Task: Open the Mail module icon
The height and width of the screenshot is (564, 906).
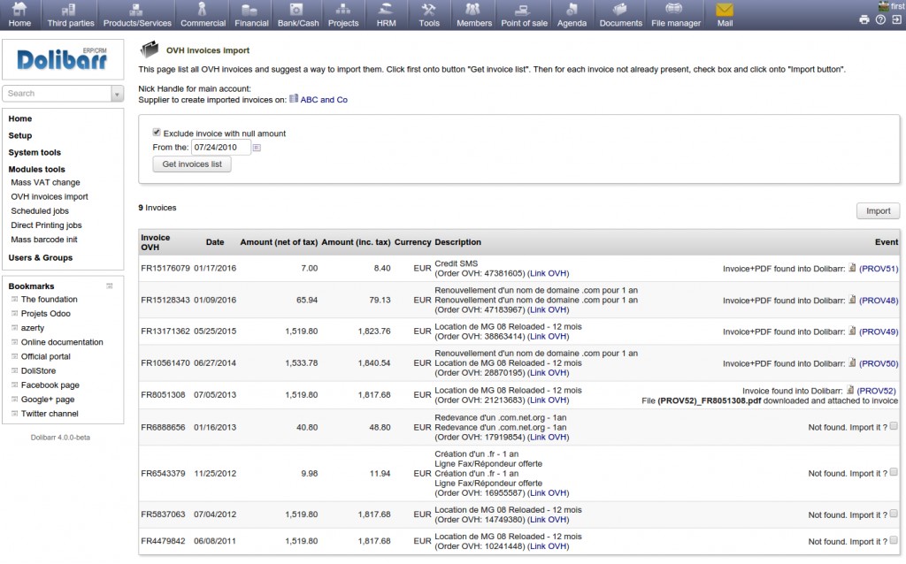Action: [725, 10]
